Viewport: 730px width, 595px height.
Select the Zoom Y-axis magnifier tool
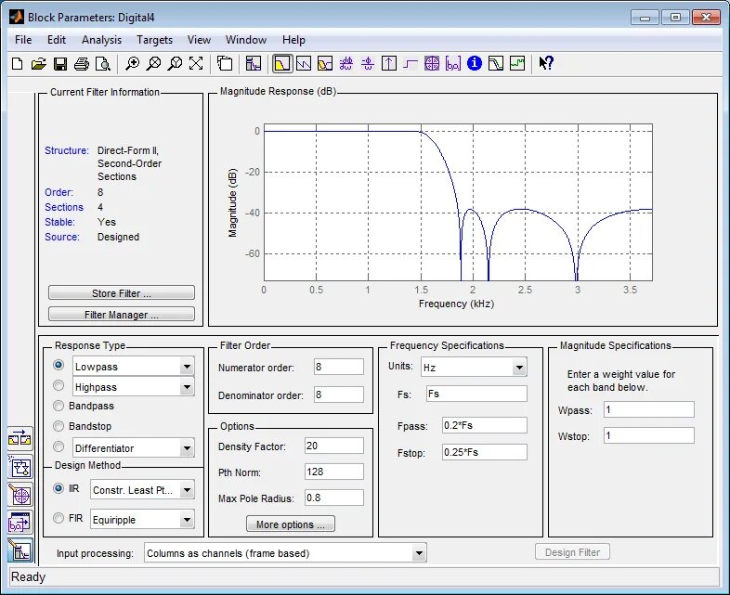point(175,64)
